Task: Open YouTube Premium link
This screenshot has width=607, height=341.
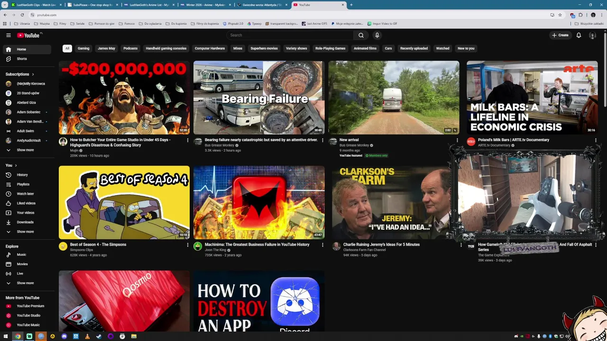Action: [x=27, y=306]
